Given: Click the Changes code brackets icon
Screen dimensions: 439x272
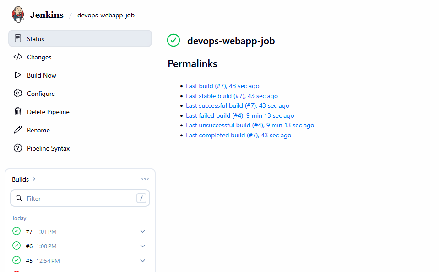Looking at the screenshot, I should [18, 57].
